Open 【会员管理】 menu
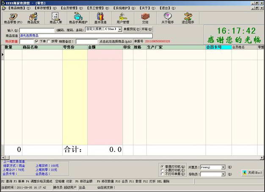265x192 pixels. click(72, 8)
